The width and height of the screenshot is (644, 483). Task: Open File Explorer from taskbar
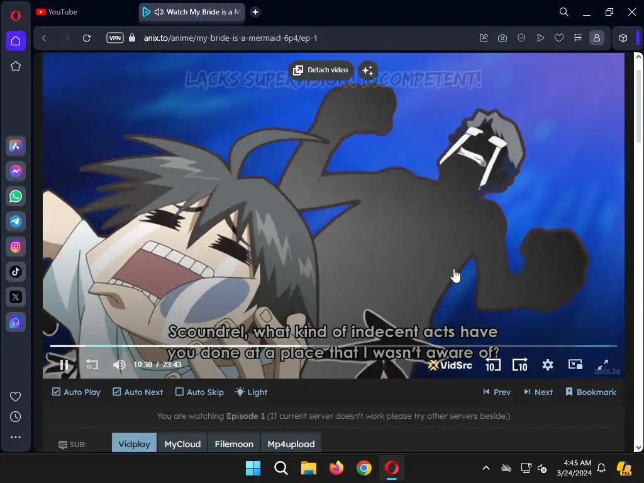click(x=308, y=468)
